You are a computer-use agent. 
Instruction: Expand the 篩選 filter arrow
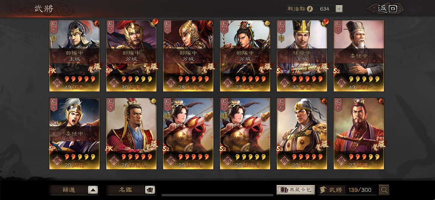coord(93,190)
